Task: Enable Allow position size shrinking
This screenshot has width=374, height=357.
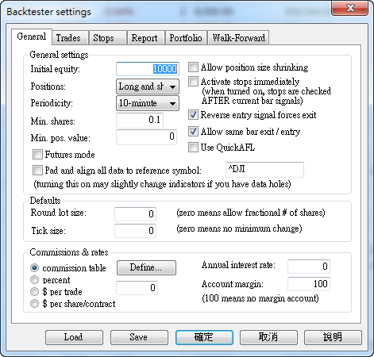Action: 193,67
